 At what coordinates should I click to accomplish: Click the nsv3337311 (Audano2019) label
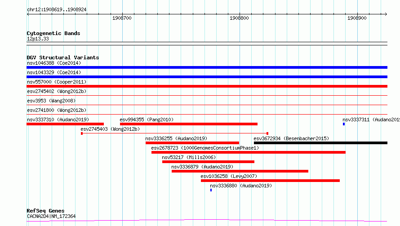tap(371, 120)
